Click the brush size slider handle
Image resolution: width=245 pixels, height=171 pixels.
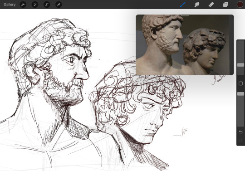coord(240,65)
